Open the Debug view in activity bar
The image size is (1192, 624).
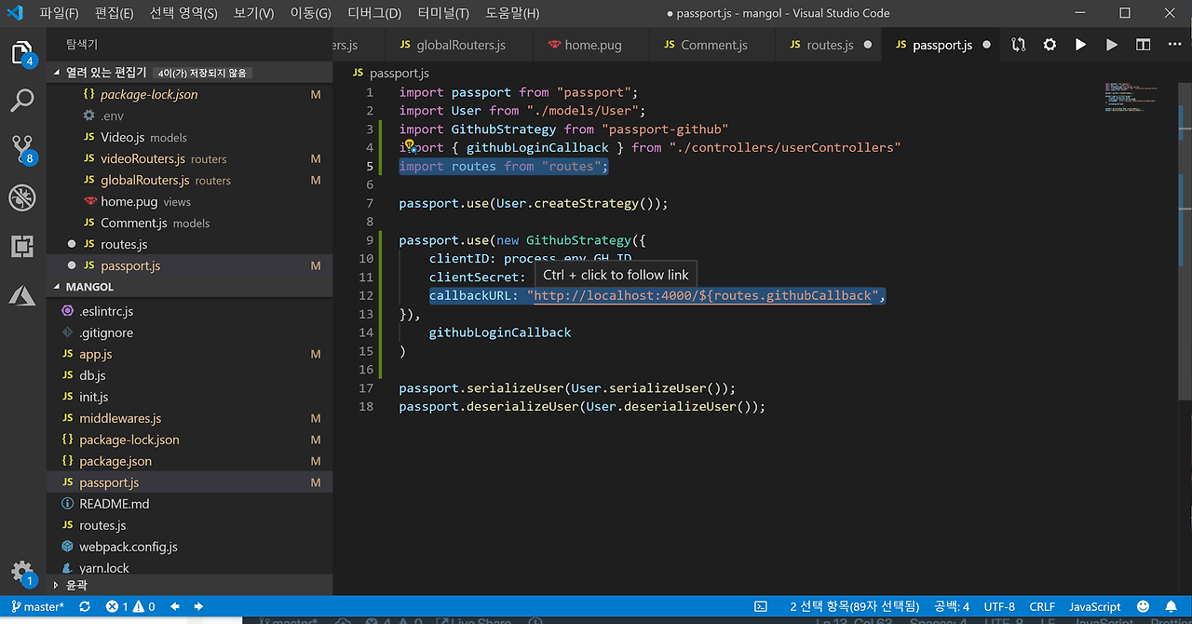tap(22, 197)
